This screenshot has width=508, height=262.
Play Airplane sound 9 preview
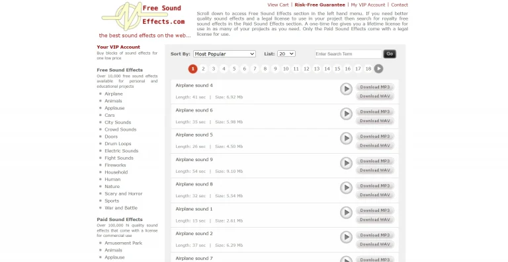[x=346, y=163]
